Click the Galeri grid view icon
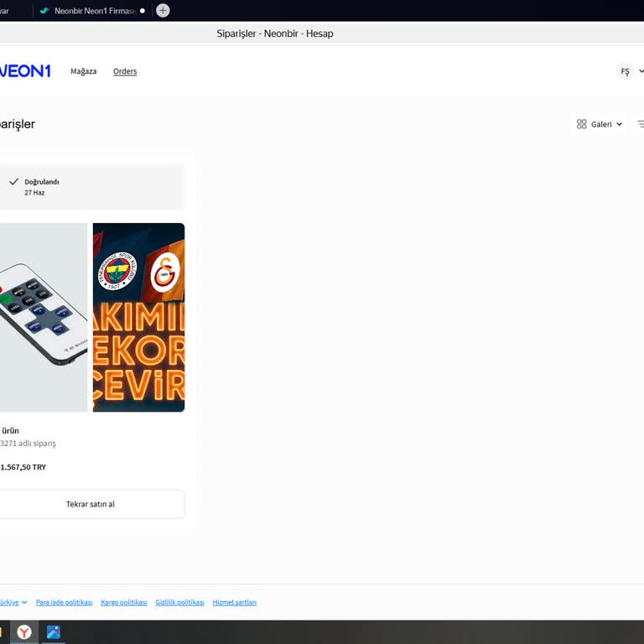 pyautogui.click(x=581, y=124)
